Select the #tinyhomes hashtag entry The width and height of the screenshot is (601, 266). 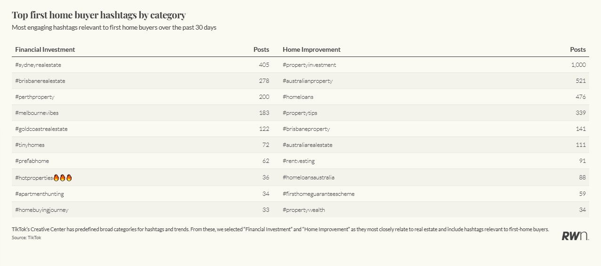30,145
